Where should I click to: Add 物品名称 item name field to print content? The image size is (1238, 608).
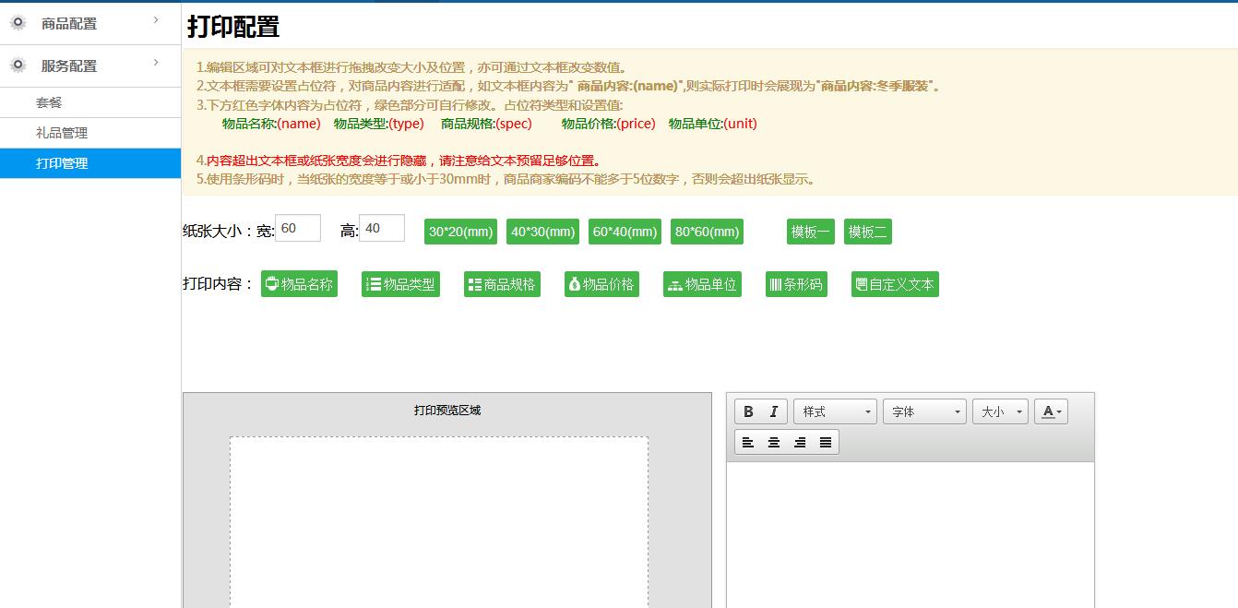pyautogui.click(x=299, y=284)
